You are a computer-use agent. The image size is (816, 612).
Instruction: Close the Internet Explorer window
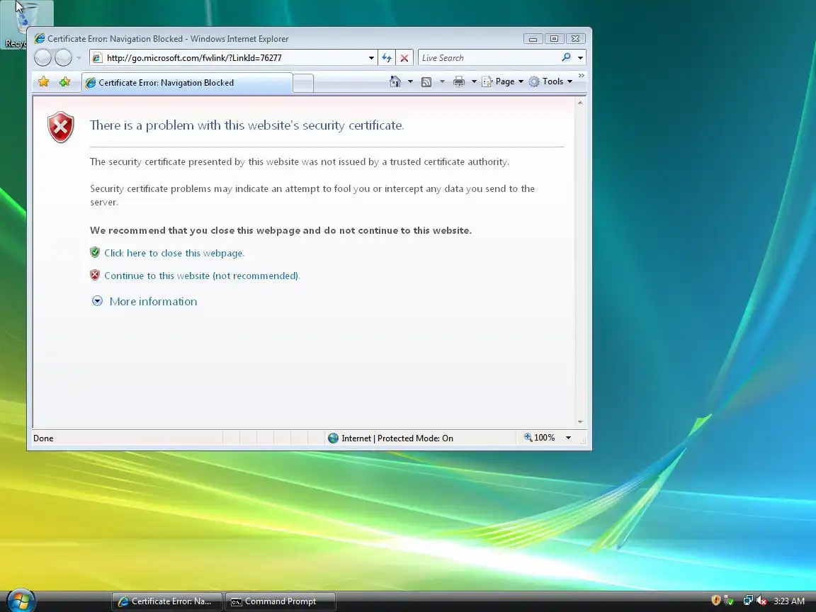(576, 39)
